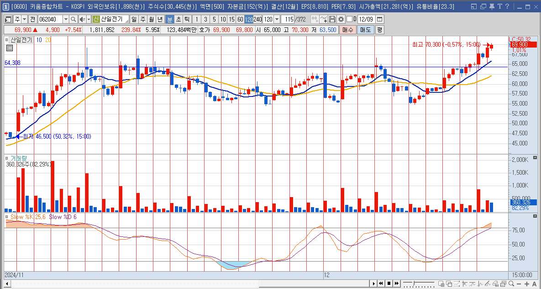Click the 삼일전기 chart legend label
The width and height of the screenshot is (541, 289).
(x=21, y=40)
